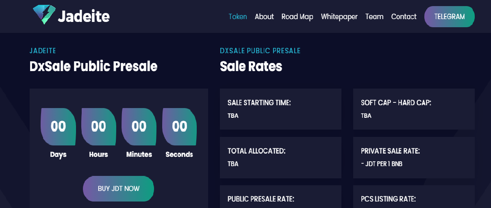Click the PCS Listing Rate card

point(414,197)
